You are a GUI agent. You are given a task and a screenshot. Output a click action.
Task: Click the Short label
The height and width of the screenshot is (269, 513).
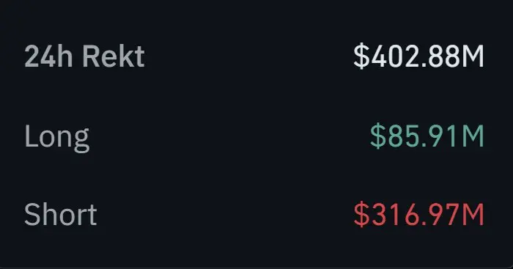pos(61,214)
